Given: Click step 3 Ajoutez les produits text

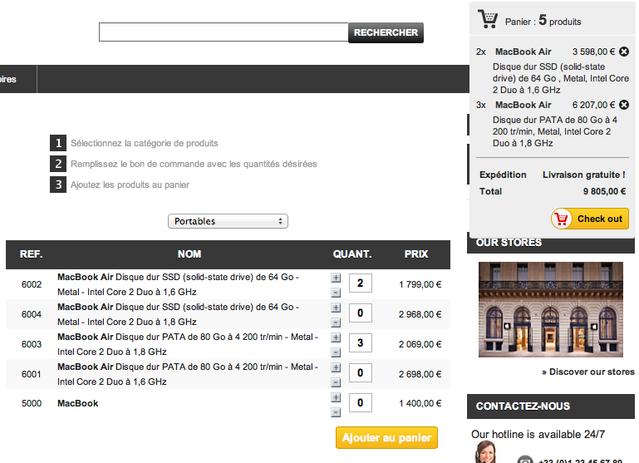Looking at the screenshot, I should point(130,185).
